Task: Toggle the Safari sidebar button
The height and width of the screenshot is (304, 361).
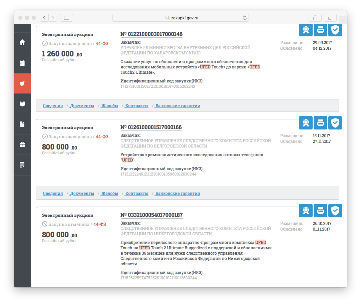Action: click(x=66, y=18)
